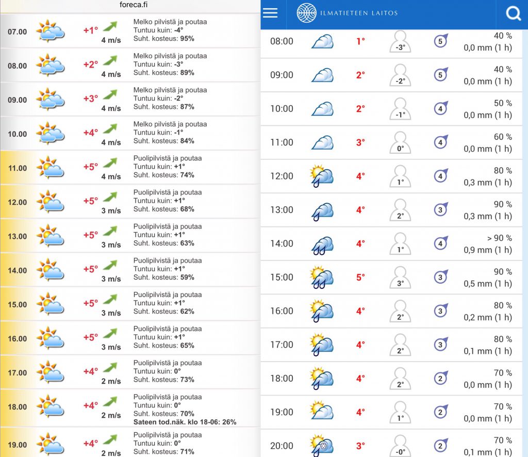Click 'Suht. kosteus: 74%' in 11.00 row

[163, 175]
